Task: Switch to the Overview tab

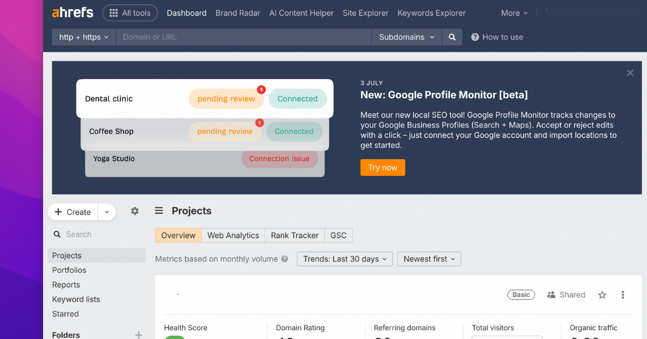Action: point(178,235)
